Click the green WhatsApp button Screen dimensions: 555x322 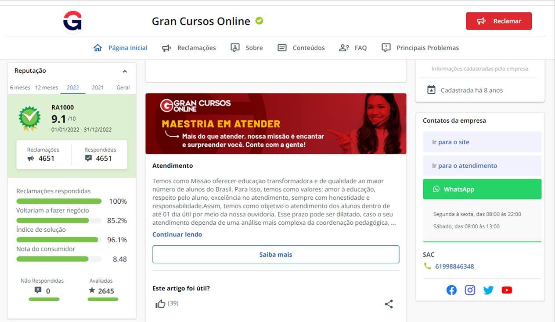[x=482, y=189]
